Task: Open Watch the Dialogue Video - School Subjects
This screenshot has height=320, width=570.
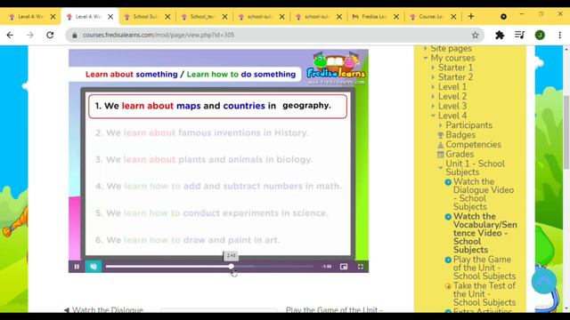Action: (x=484, y=194)
